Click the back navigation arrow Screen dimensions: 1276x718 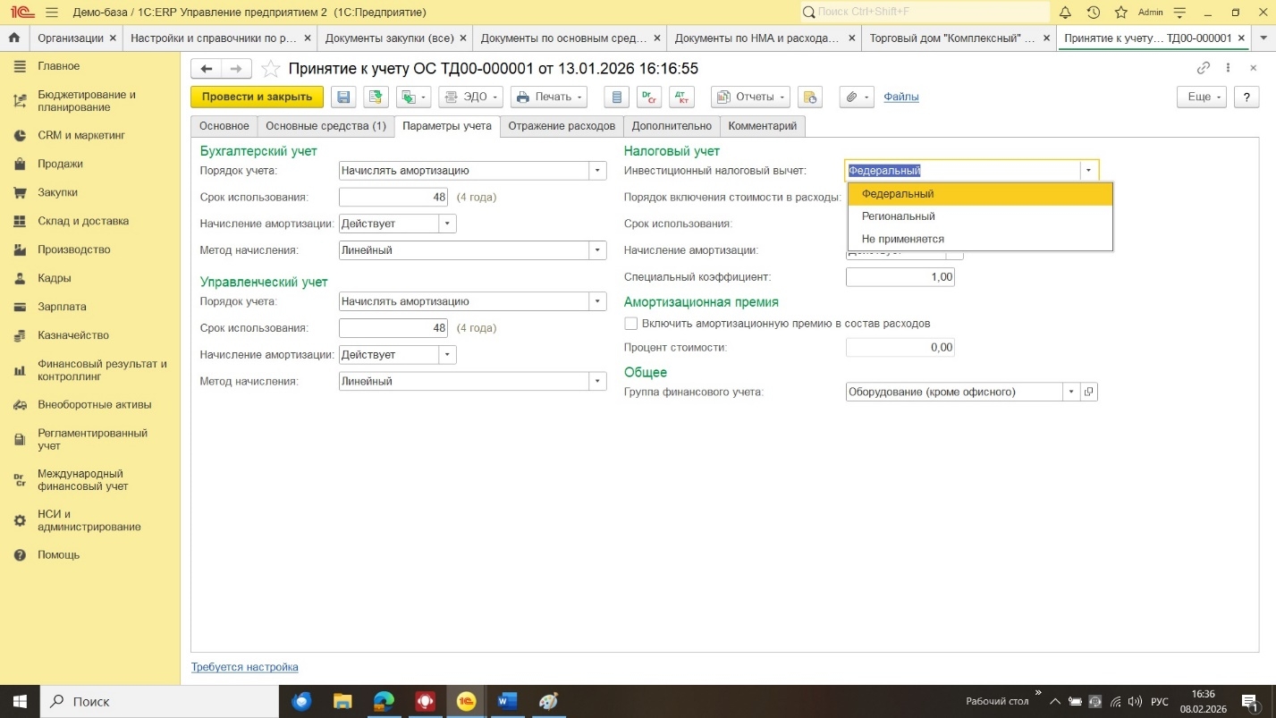[207, 69]
